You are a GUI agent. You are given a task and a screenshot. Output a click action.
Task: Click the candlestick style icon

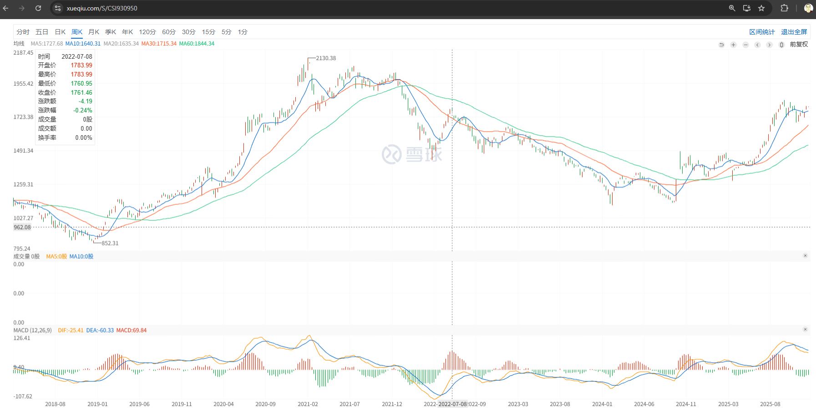781,45
